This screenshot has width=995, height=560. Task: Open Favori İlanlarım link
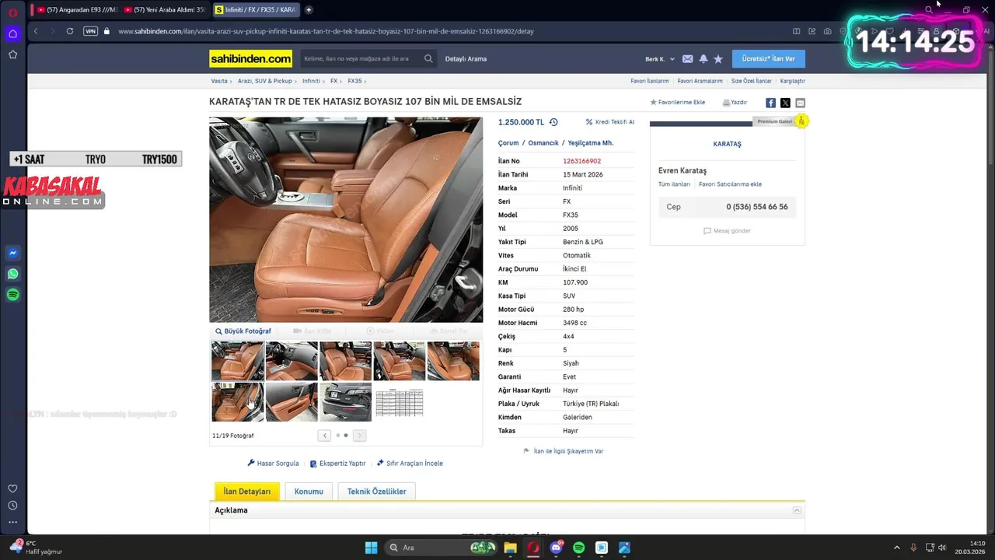coord(650,81)
